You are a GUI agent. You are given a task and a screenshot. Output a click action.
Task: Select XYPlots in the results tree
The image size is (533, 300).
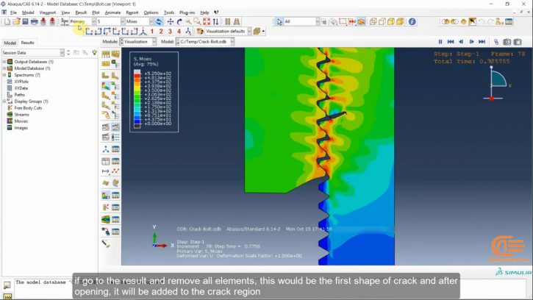[21, 82]
